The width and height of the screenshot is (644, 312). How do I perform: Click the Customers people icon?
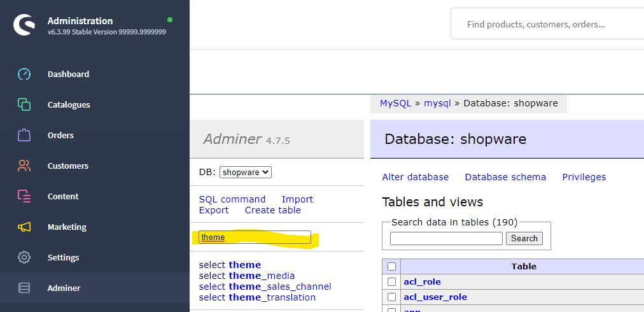point(24,166)
